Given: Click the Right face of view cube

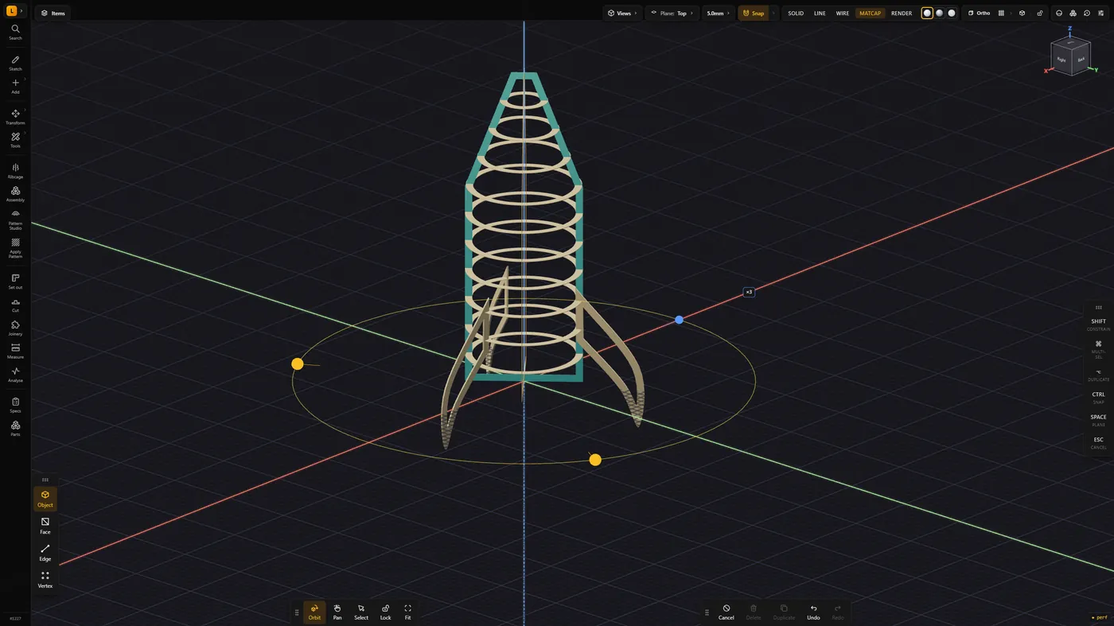Looking at the screenshot, I should (1061, 60).
